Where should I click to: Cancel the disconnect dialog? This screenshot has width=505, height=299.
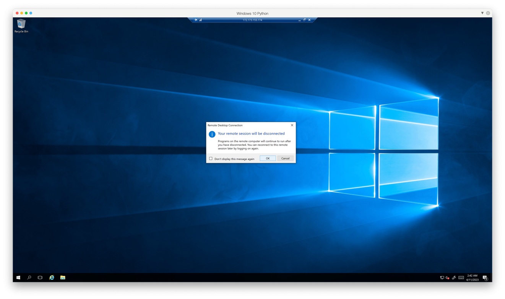point(285,158)
